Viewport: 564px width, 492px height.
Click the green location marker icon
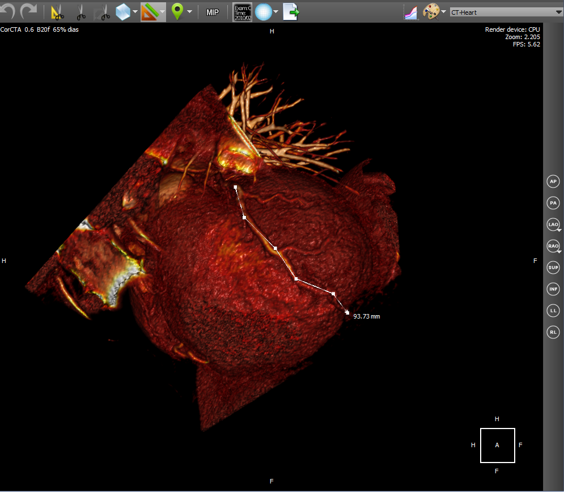[177, 12]
